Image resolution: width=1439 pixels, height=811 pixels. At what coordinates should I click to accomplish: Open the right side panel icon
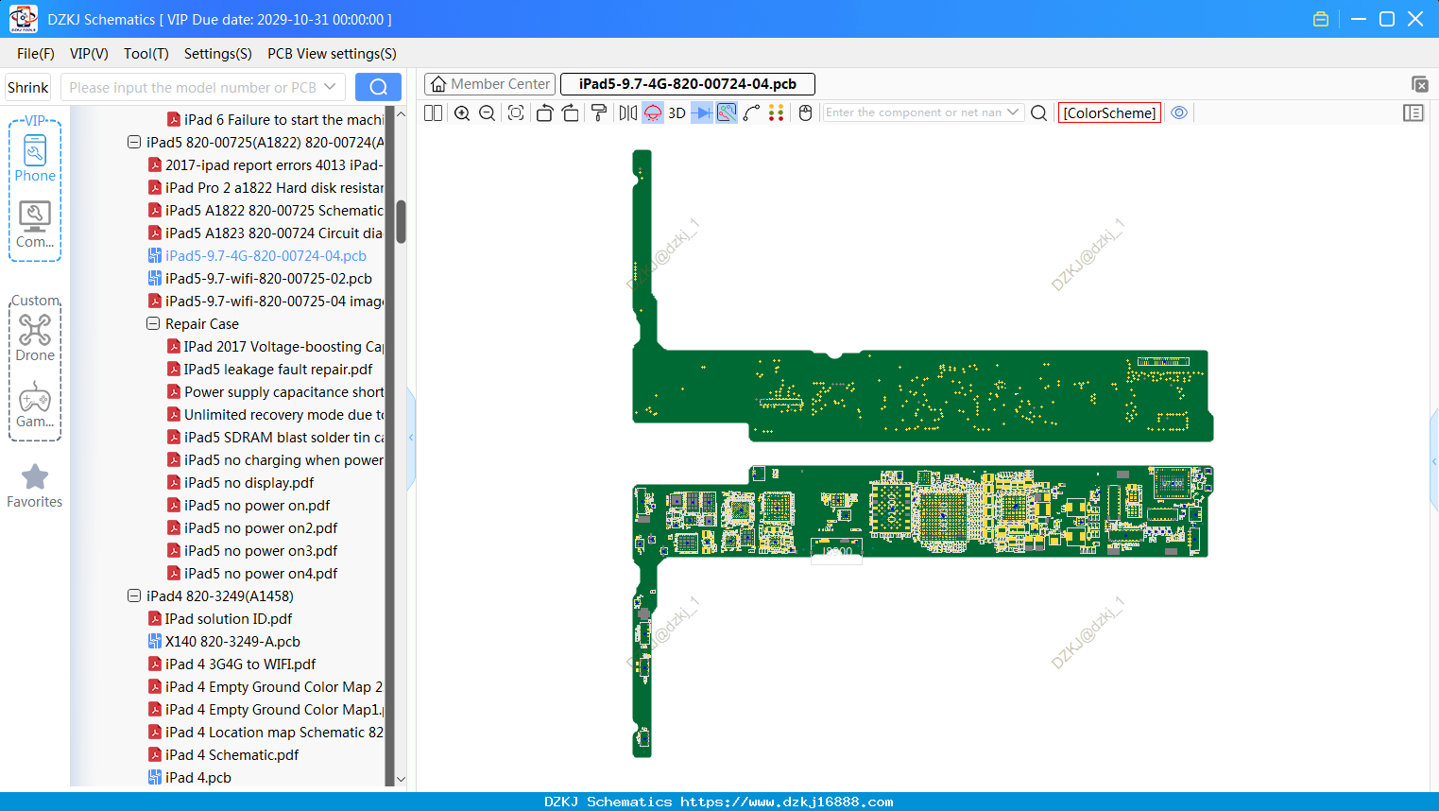pos(1413,112)
